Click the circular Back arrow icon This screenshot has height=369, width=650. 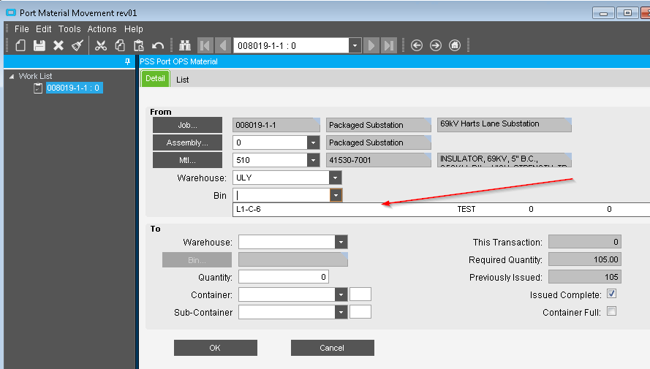417,45
